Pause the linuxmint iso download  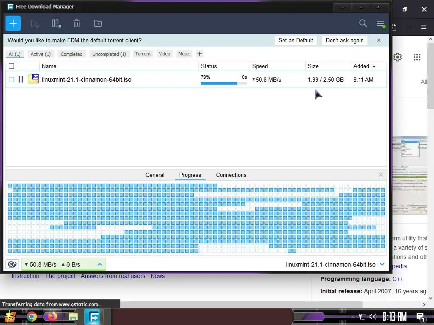point(21,80)
